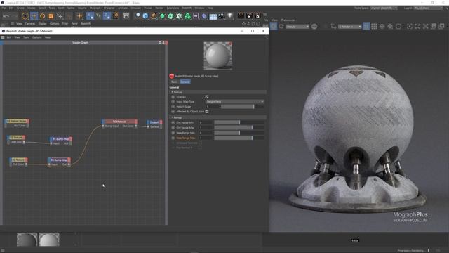
Task: Open the Render menu in main menu bar
Action: [x=159, y=8]
